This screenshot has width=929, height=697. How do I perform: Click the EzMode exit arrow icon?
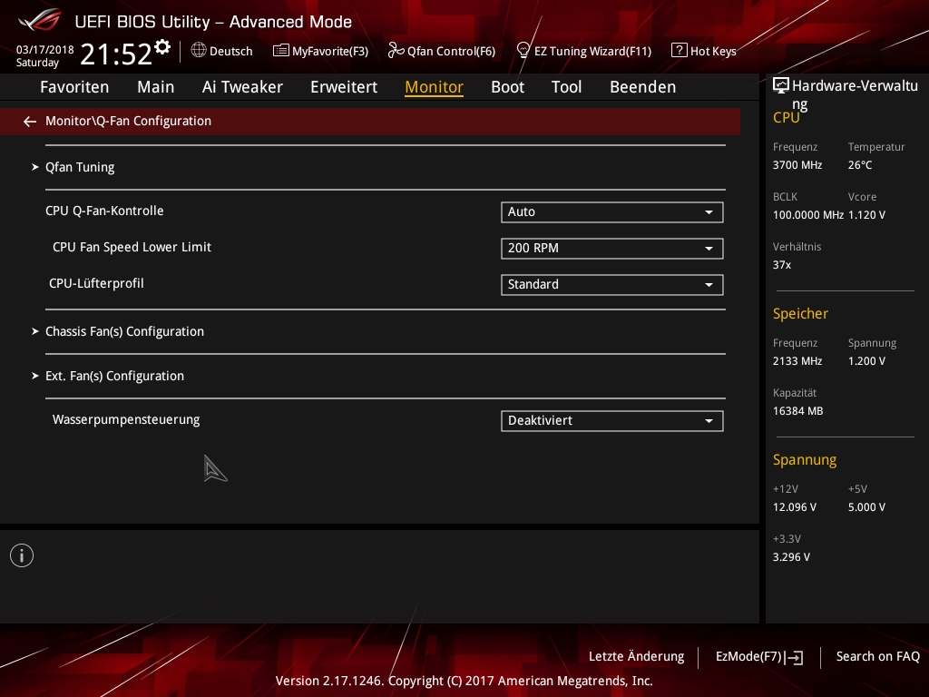(x=794, y=657)
